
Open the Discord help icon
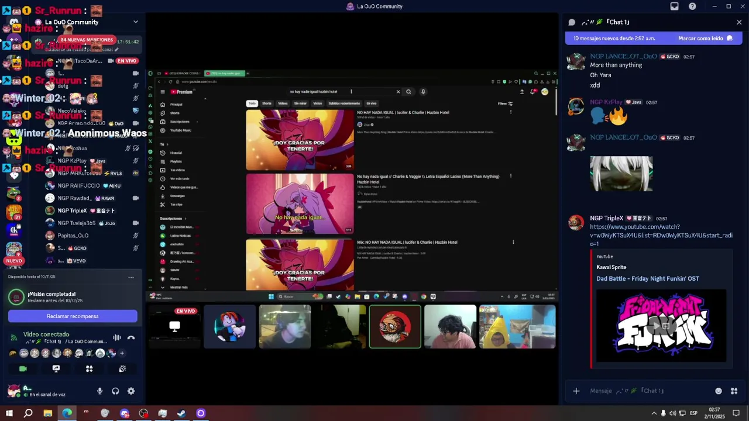pyautogui.click(x=693, y=6)
